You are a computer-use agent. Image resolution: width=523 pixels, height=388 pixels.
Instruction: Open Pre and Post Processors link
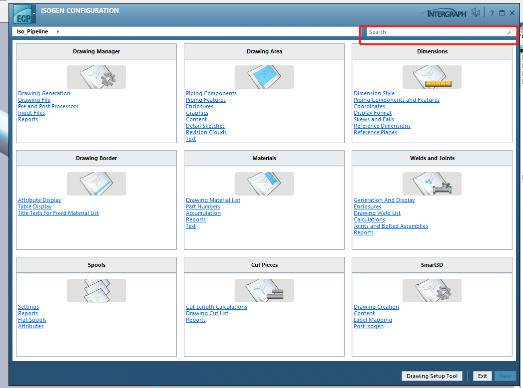click(48, 107)
